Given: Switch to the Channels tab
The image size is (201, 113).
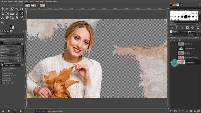Looking at the screenshot, I should 183,32.
